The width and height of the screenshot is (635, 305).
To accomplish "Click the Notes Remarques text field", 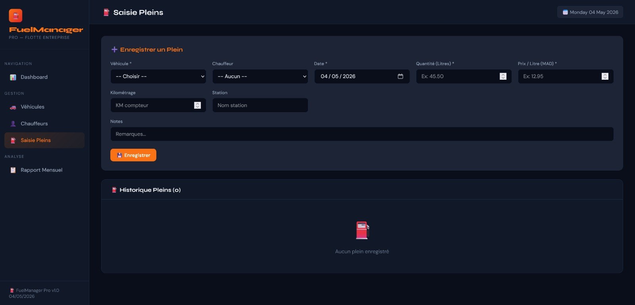I will coord(362,134).
